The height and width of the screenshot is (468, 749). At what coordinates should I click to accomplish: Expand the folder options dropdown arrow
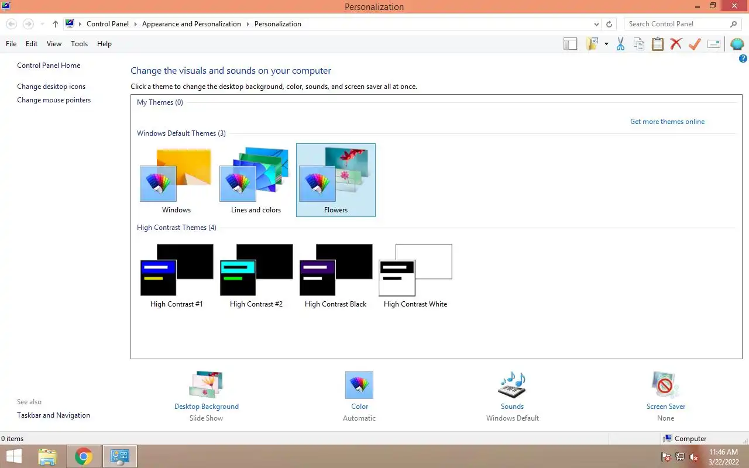[x=606, y=44]
